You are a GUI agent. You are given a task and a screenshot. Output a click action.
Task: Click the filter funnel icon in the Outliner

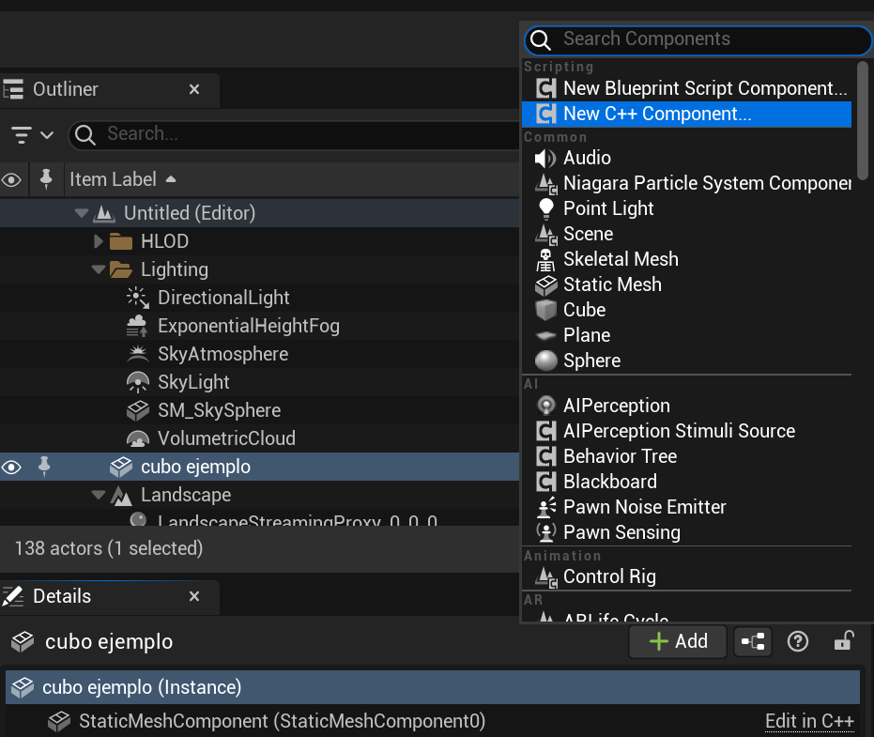point(21,134)
